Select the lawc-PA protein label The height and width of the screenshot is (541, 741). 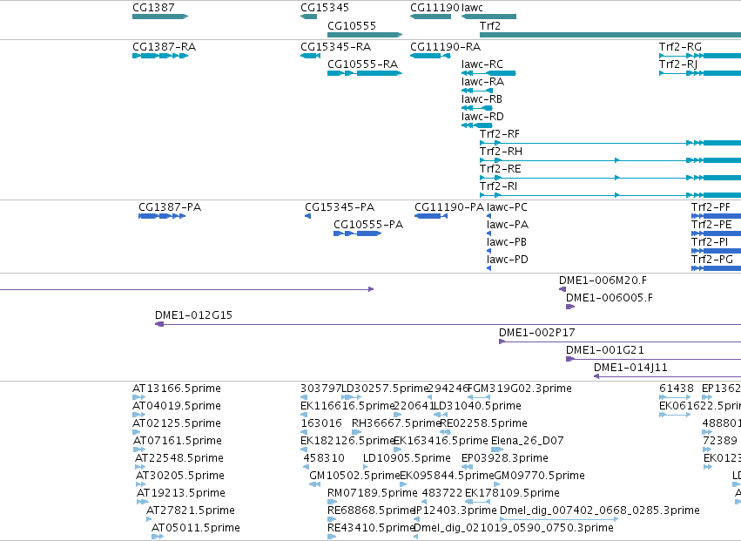pos(508,225)
